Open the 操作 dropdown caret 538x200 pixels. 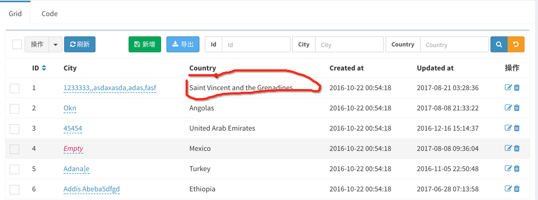tap(55, 44)
